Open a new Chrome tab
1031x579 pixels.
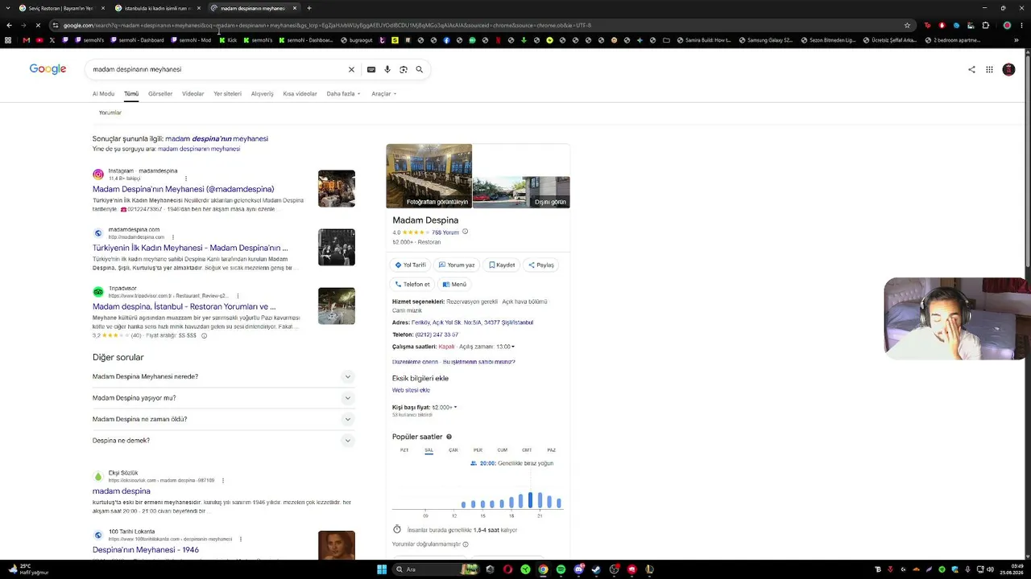tap(311, 8)
